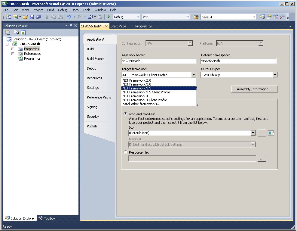The width and height of the screenshot is (297, 231).
Task: Toggle the Solution Explorer auto-hide pin
Action: [x=71, y=26]
